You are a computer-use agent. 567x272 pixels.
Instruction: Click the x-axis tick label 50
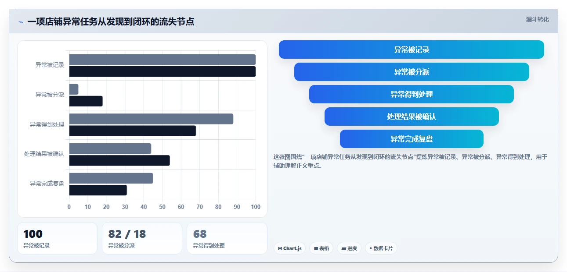[x=162, y=207]
